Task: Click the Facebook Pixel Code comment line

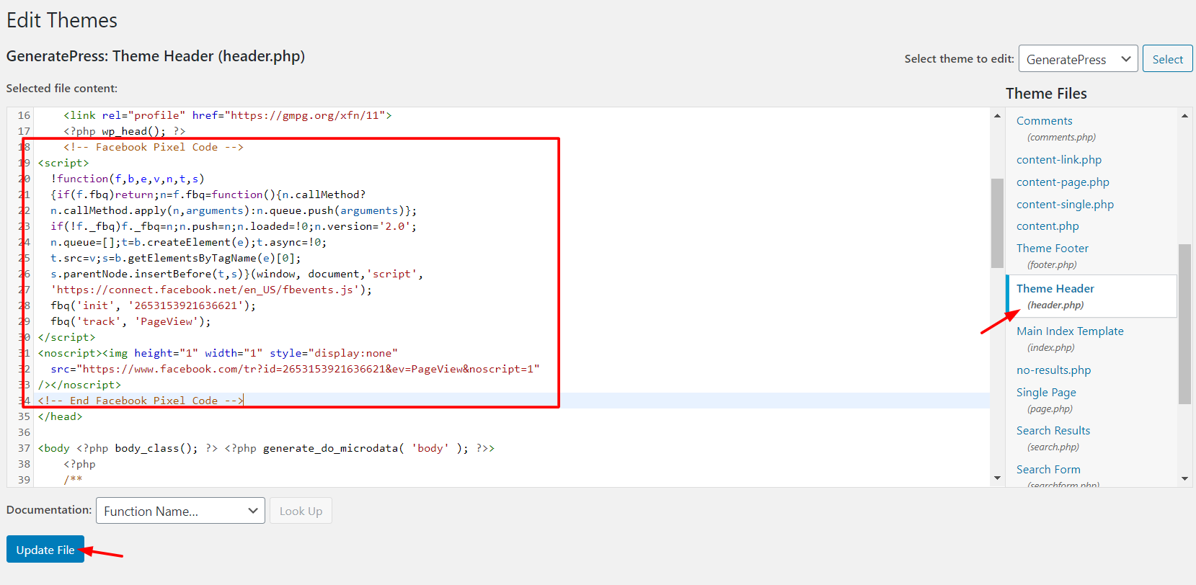Action: 154,147
